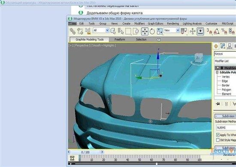Activate the Select and Move tool
Image resolution: width=236 pixels, height=167 pixels.
pos(145,31)
